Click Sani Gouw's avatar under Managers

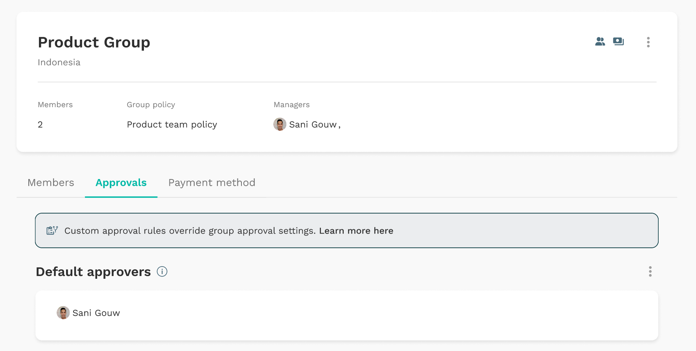tap(280, 124)
